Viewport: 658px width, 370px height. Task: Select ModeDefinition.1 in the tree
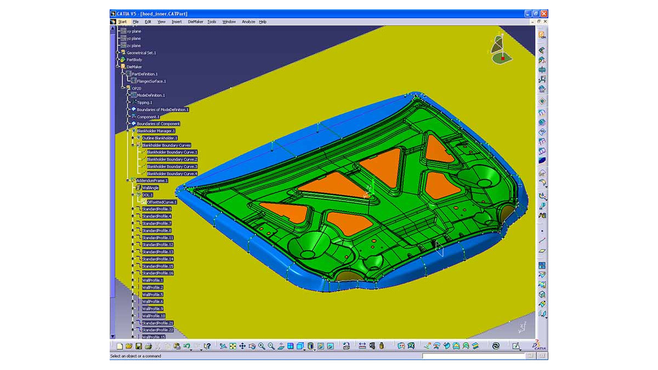[x=151, y=95]
